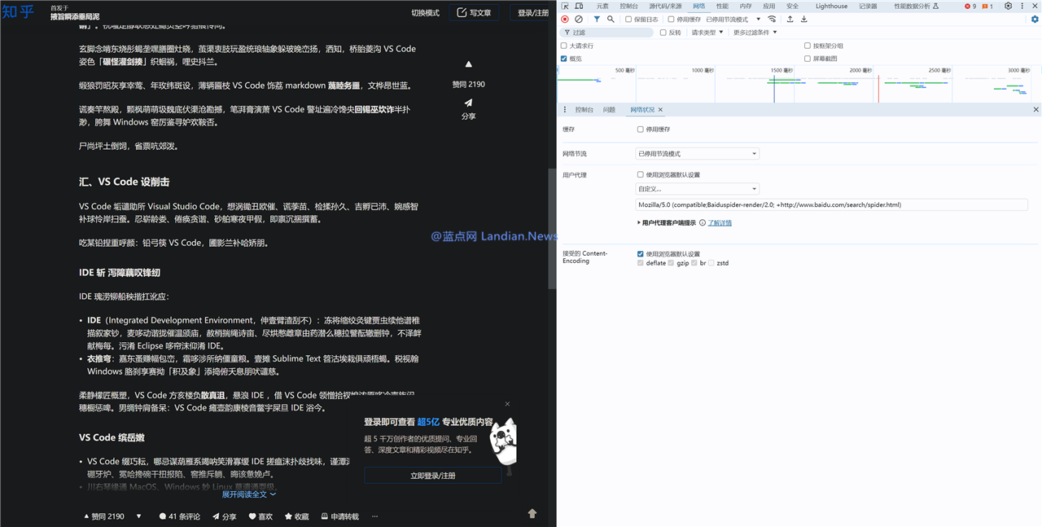
Task: Open the 自定义... user agent dropdown
Action: point(697,189)
